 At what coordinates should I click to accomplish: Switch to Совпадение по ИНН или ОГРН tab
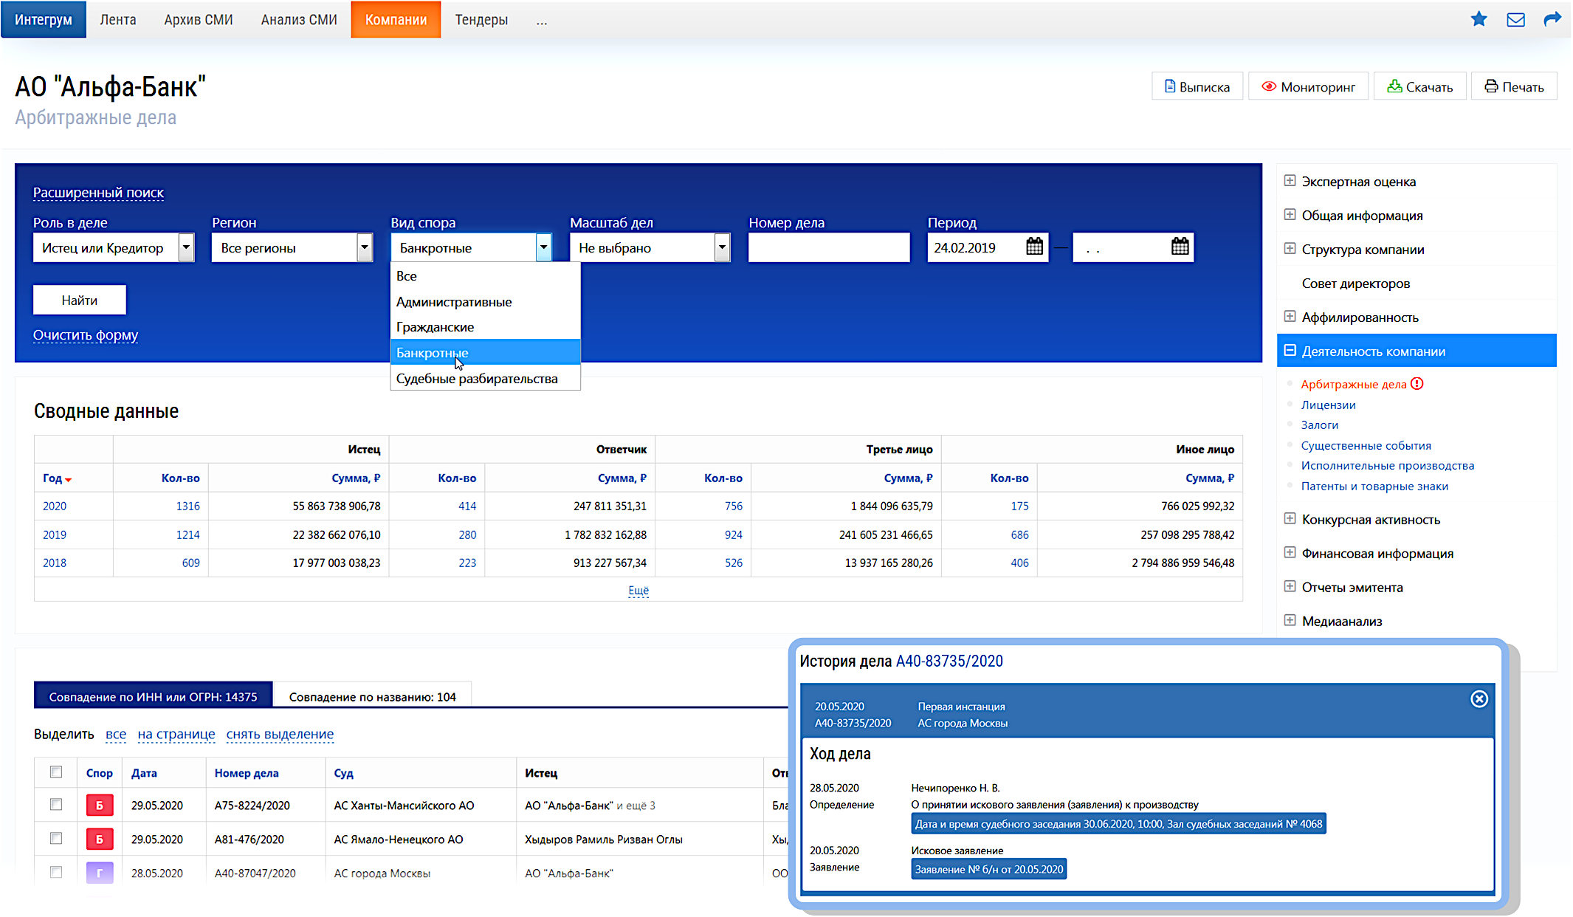click(154, 696)
